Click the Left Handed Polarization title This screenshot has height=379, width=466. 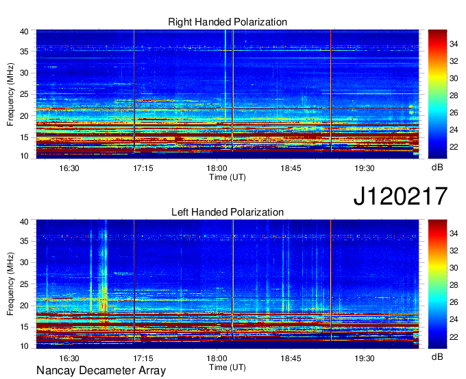228,212
